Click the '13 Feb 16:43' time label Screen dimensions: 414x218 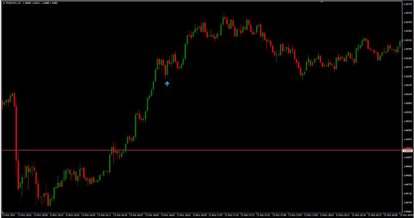168,215
